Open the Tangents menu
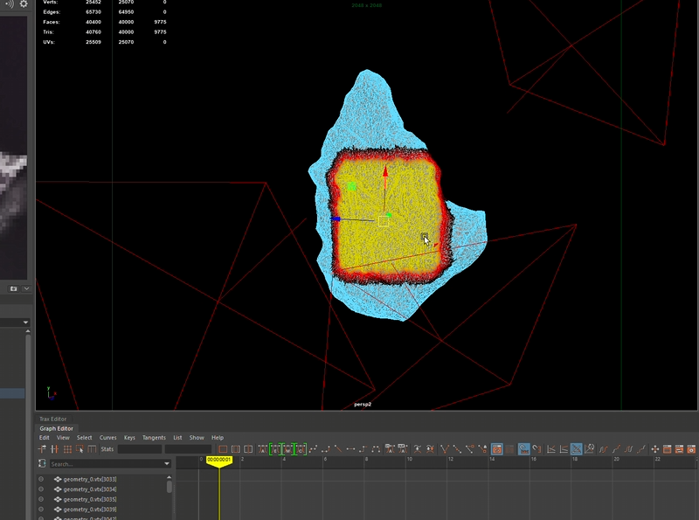 (154, 438)
